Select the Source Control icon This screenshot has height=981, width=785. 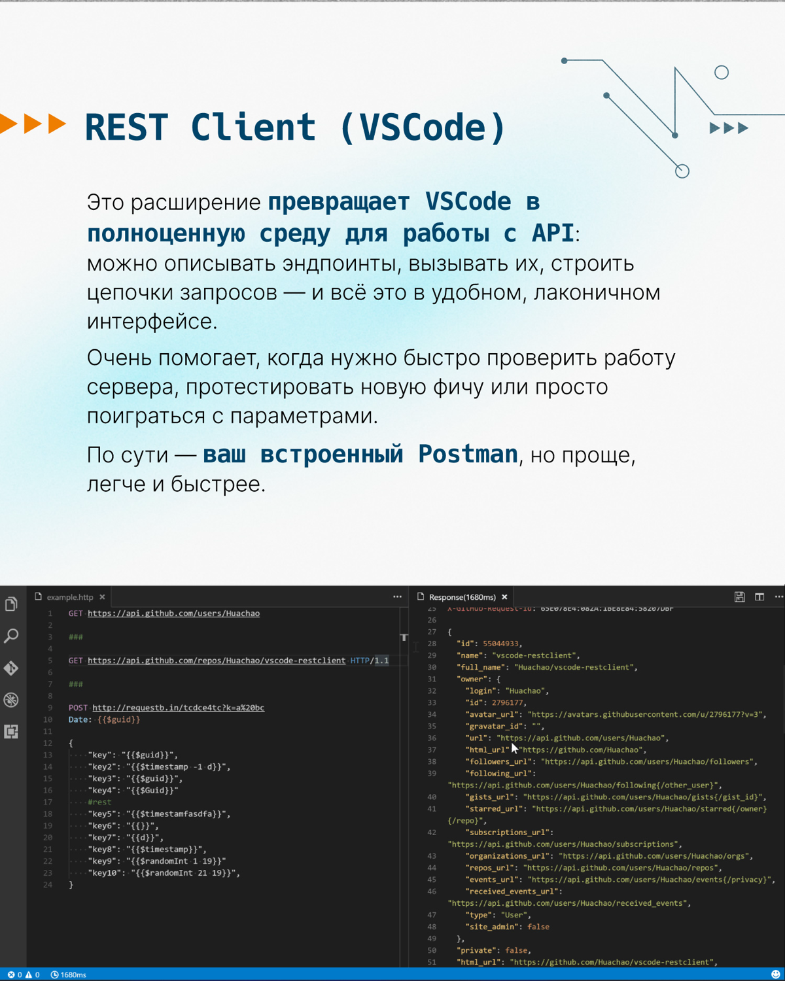point(10,668)
